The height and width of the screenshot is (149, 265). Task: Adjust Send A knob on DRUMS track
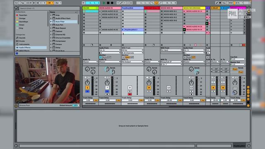coord(87,69)
